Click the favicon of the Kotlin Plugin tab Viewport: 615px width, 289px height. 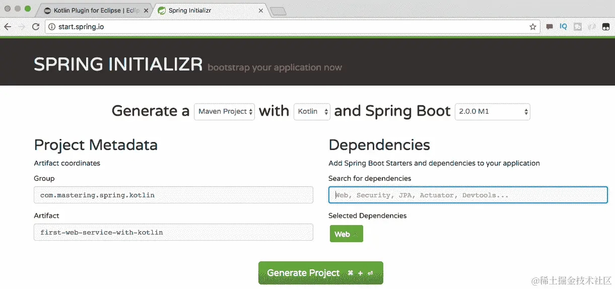(x=47, y=10)
